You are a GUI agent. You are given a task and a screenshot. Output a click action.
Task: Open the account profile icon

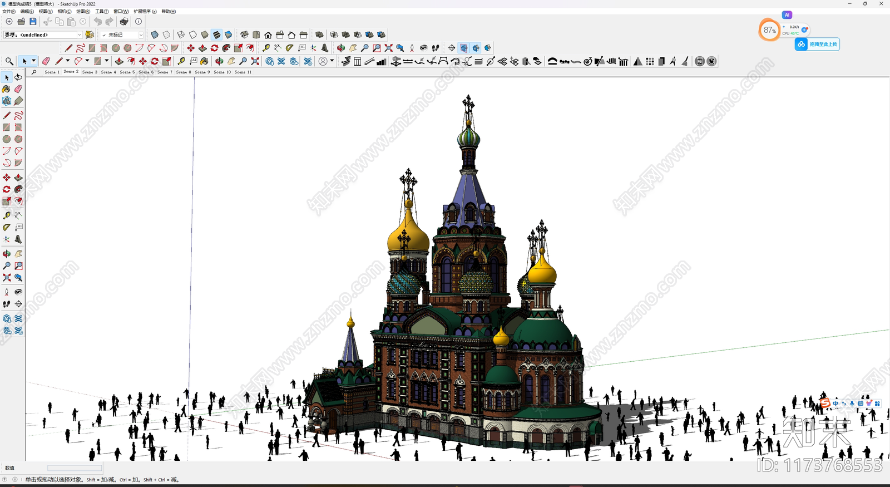pyautogui.click(x=323, y=61)
